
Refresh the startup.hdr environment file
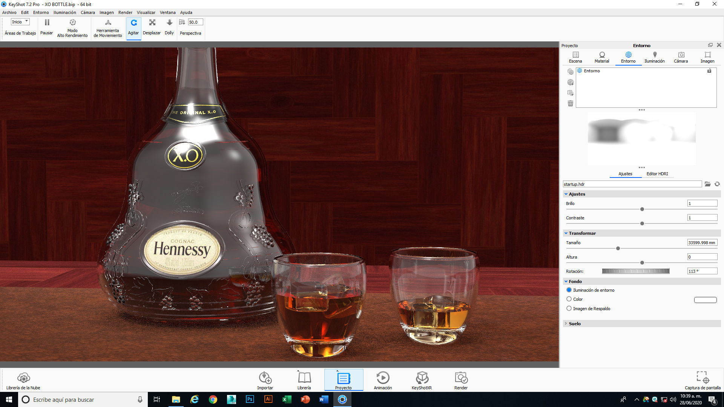(x=717, y=184)
